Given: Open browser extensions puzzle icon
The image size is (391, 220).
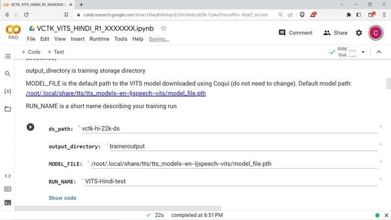Looking at the screenshot, I should pos(349,15).
